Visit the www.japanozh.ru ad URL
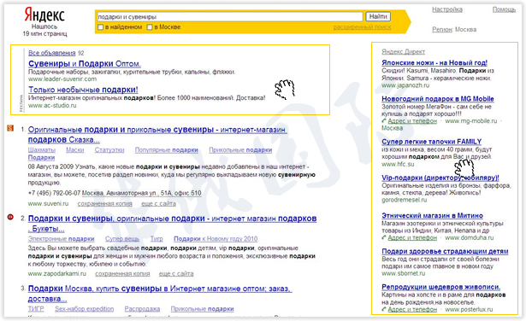526x321 pixels. click(x=405, y=85)
